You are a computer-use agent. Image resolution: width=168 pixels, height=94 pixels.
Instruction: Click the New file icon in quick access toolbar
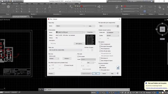pyautogui.click(x=2, y=1)
